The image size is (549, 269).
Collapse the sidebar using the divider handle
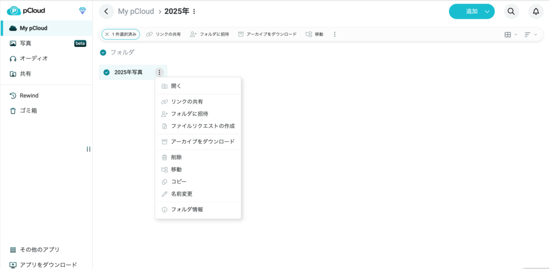[x=88, y=149]
